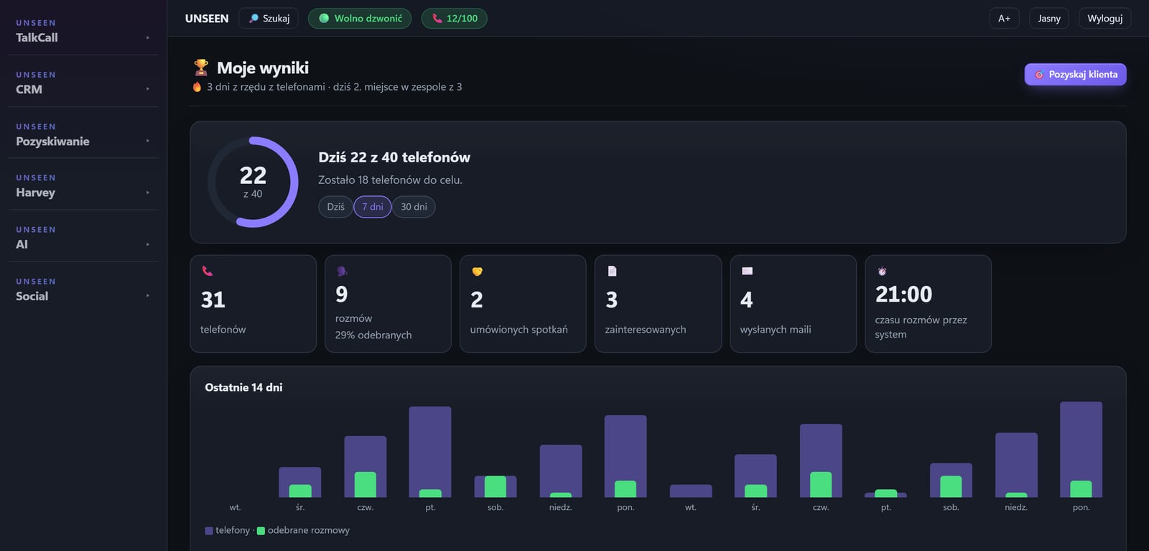Viewport: 1149px width, 551px height.
Task: Click the flame streak icon under the heading
Action: tap(197, 87)
